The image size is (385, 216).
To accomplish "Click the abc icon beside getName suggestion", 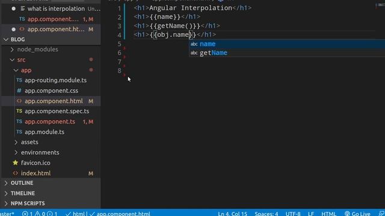I will coord(194,53).
